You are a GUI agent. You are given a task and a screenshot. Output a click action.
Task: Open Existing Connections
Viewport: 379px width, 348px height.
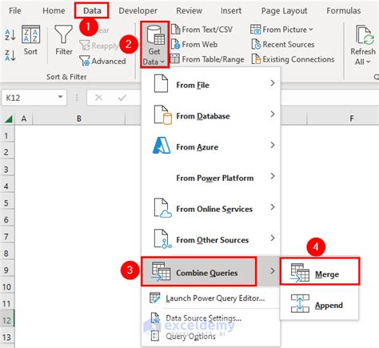click(x=293, y=59)
